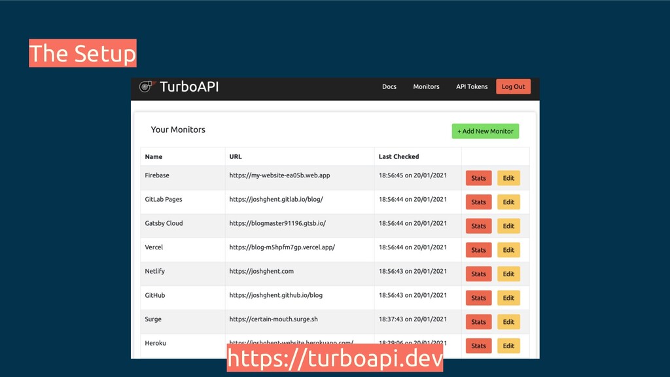View Stats for the Vercel monitor

point(478,250)
